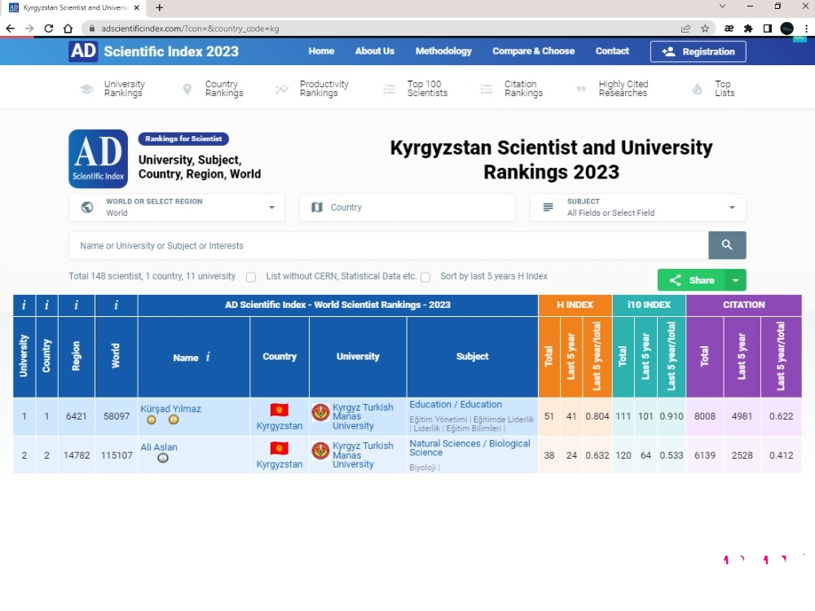Open Kyrgyz Turkish Manas University link for Ali Aslan

[363, 455]
